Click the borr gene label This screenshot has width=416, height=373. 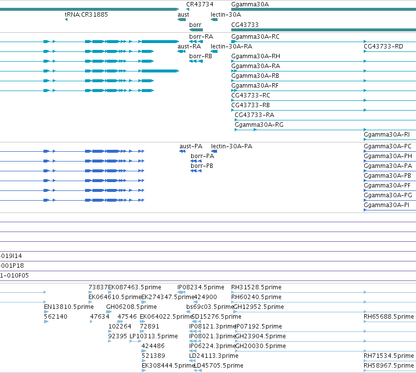[x=195, y=24]
